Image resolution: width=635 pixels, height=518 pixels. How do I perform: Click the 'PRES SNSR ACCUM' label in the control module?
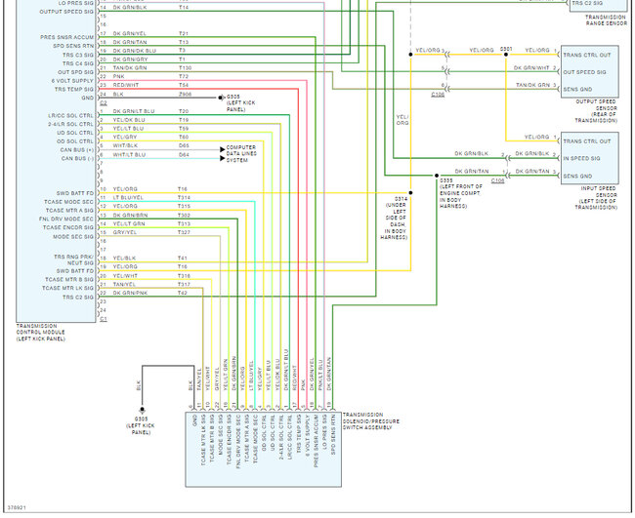[x=66, y=37]
